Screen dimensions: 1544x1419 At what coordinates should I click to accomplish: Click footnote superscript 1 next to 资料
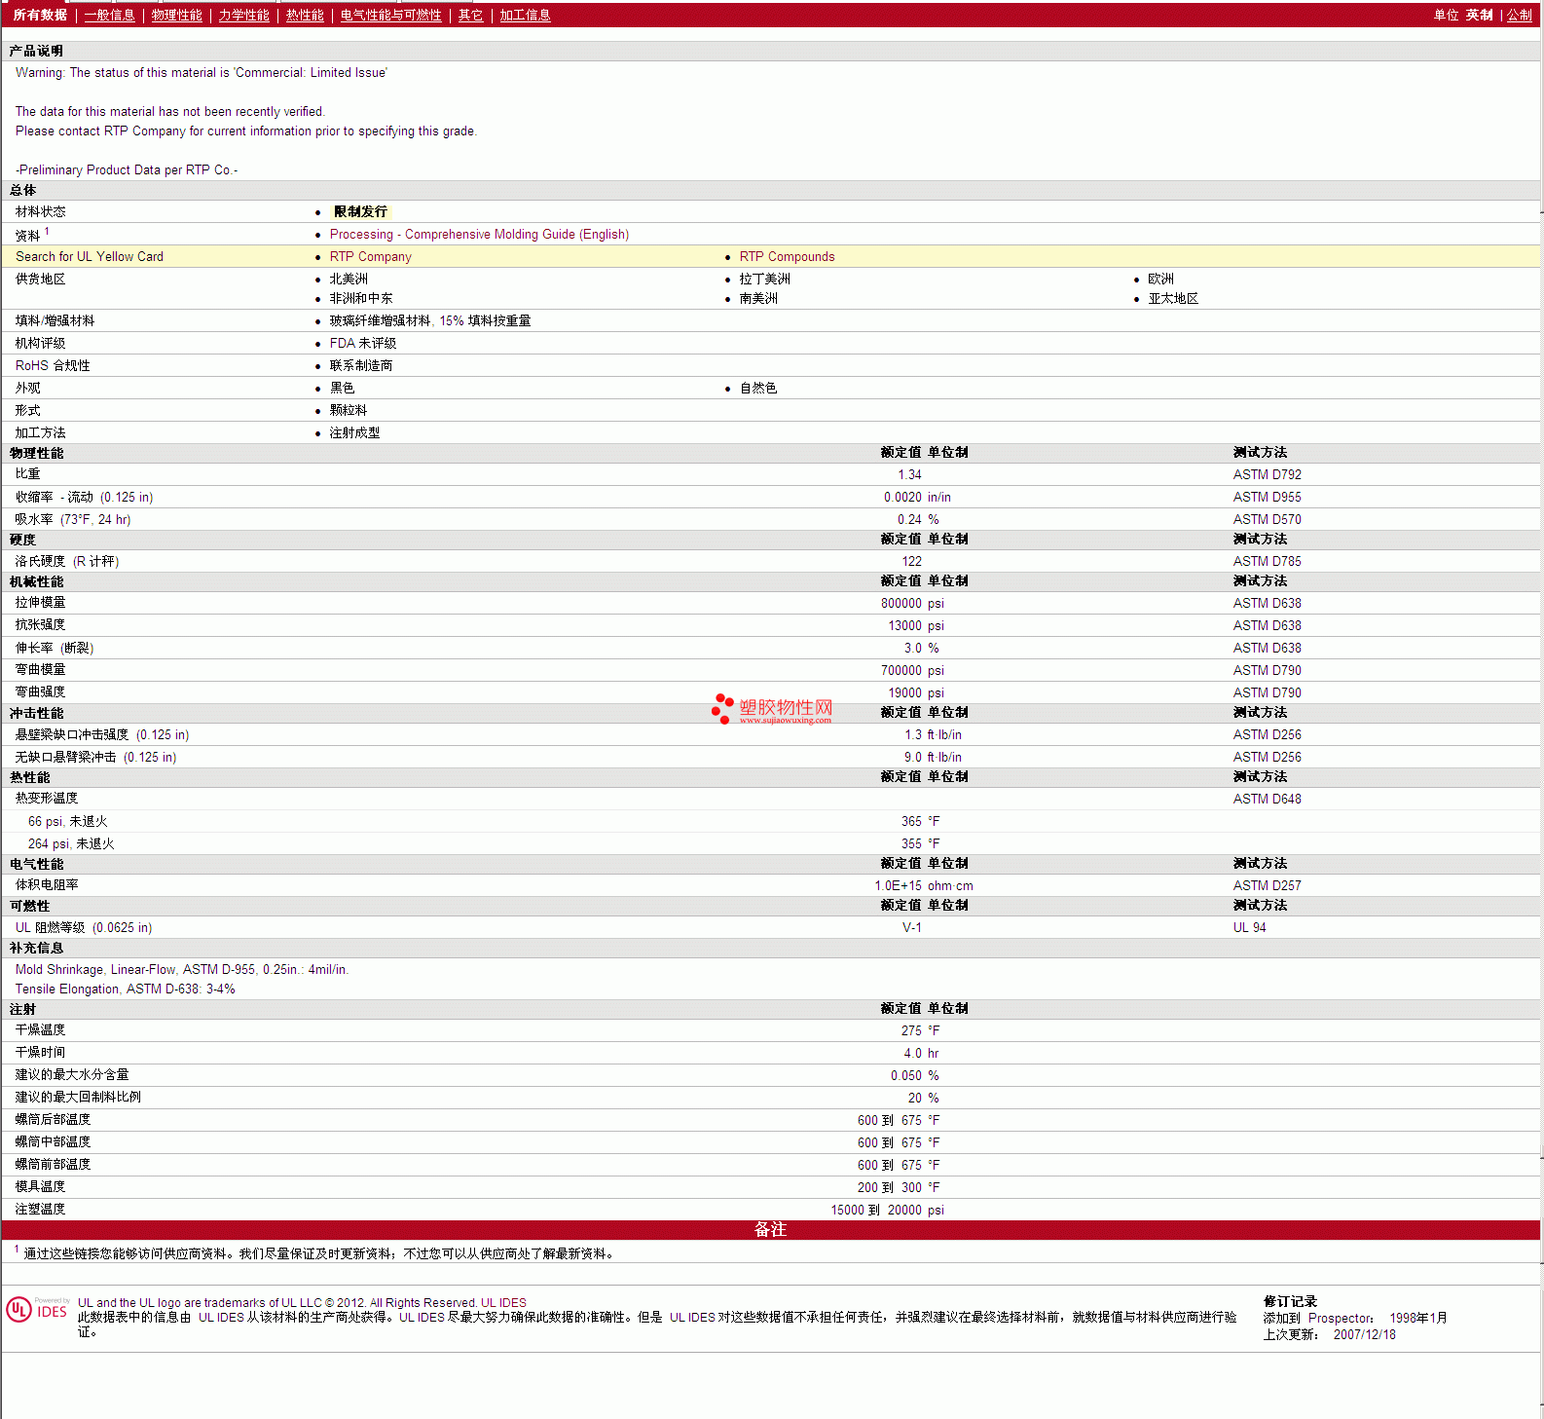coord(47,232)
